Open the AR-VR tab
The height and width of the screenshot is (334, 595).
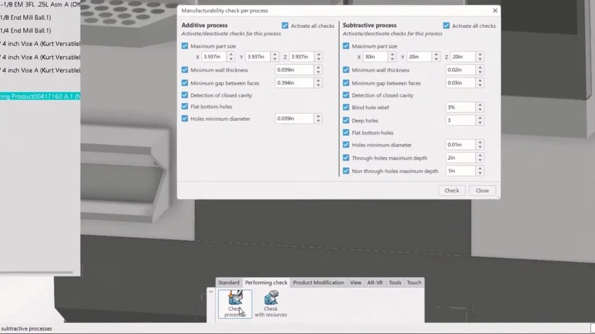tap(375, 282)
